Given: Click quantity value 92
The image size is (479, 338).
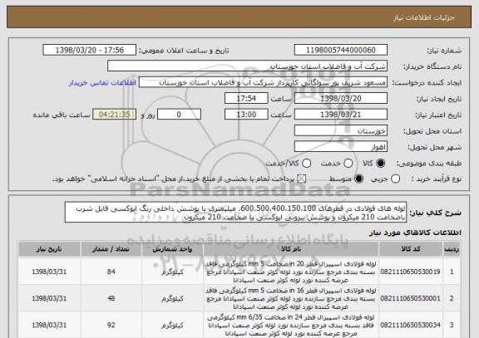Looking at the screenshot, I should (111, 326).
